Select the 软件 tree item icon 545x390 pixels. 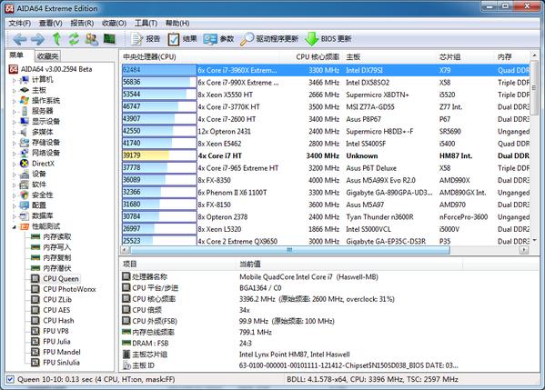pos(25,185)
